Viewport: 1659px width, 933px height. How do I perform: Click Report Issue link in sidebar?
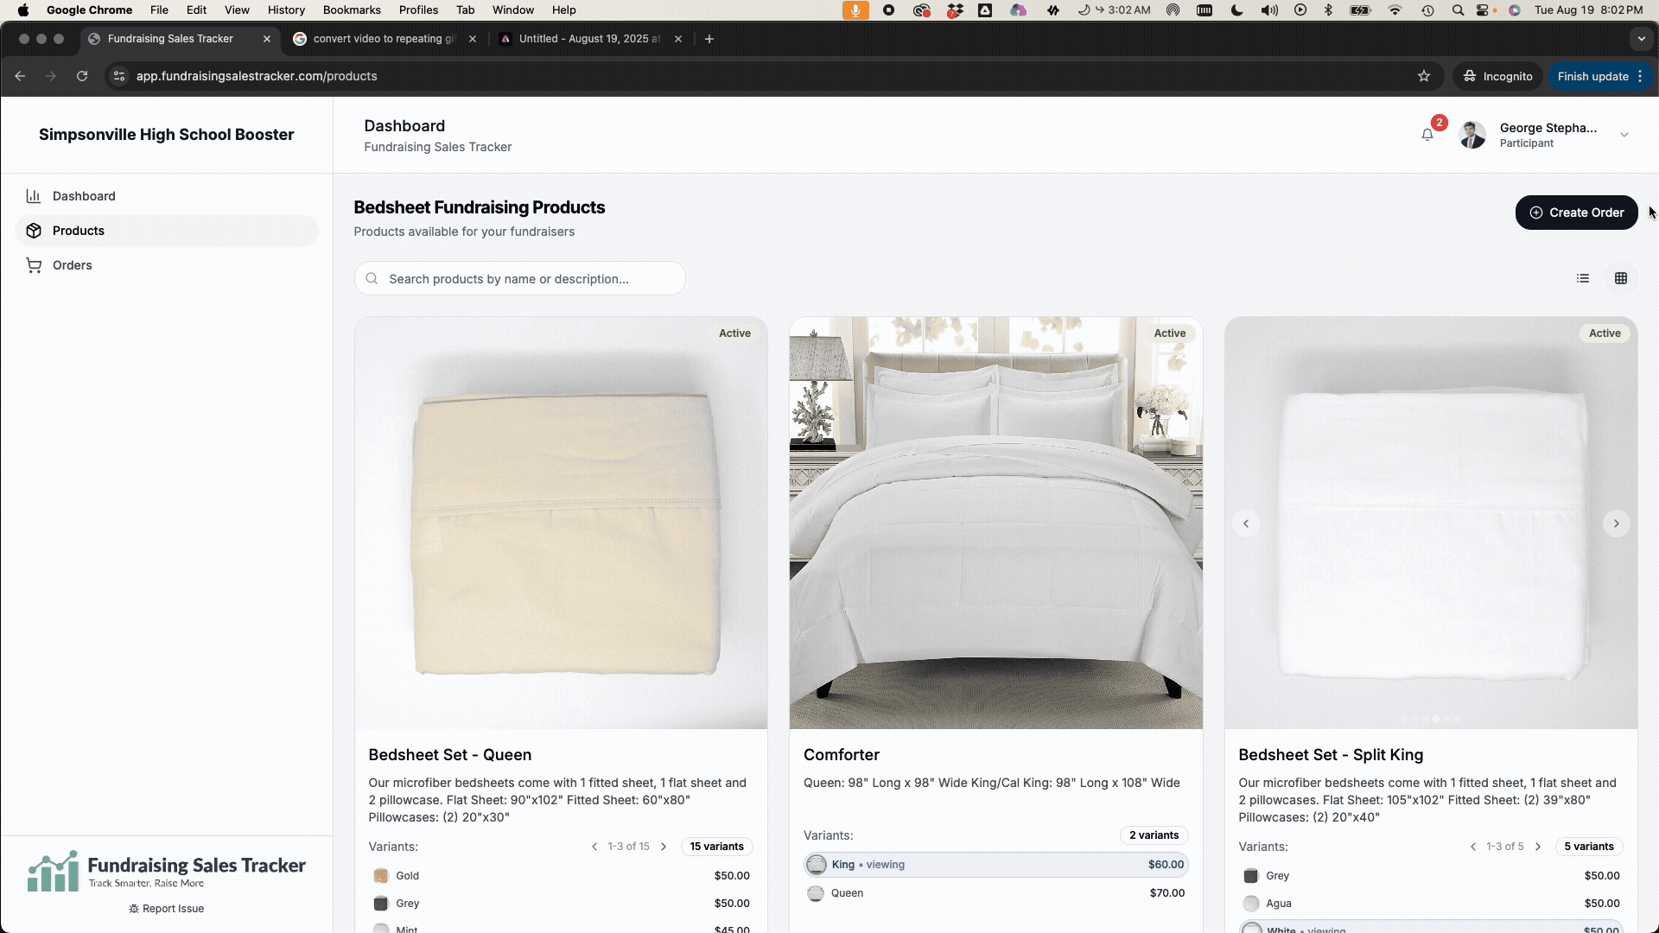(166, 909)
